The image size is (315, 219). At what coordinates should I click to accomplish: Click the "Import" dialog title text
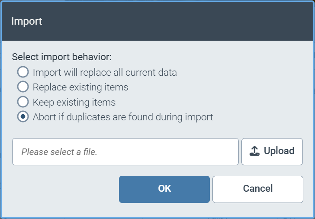pos(26,21)
